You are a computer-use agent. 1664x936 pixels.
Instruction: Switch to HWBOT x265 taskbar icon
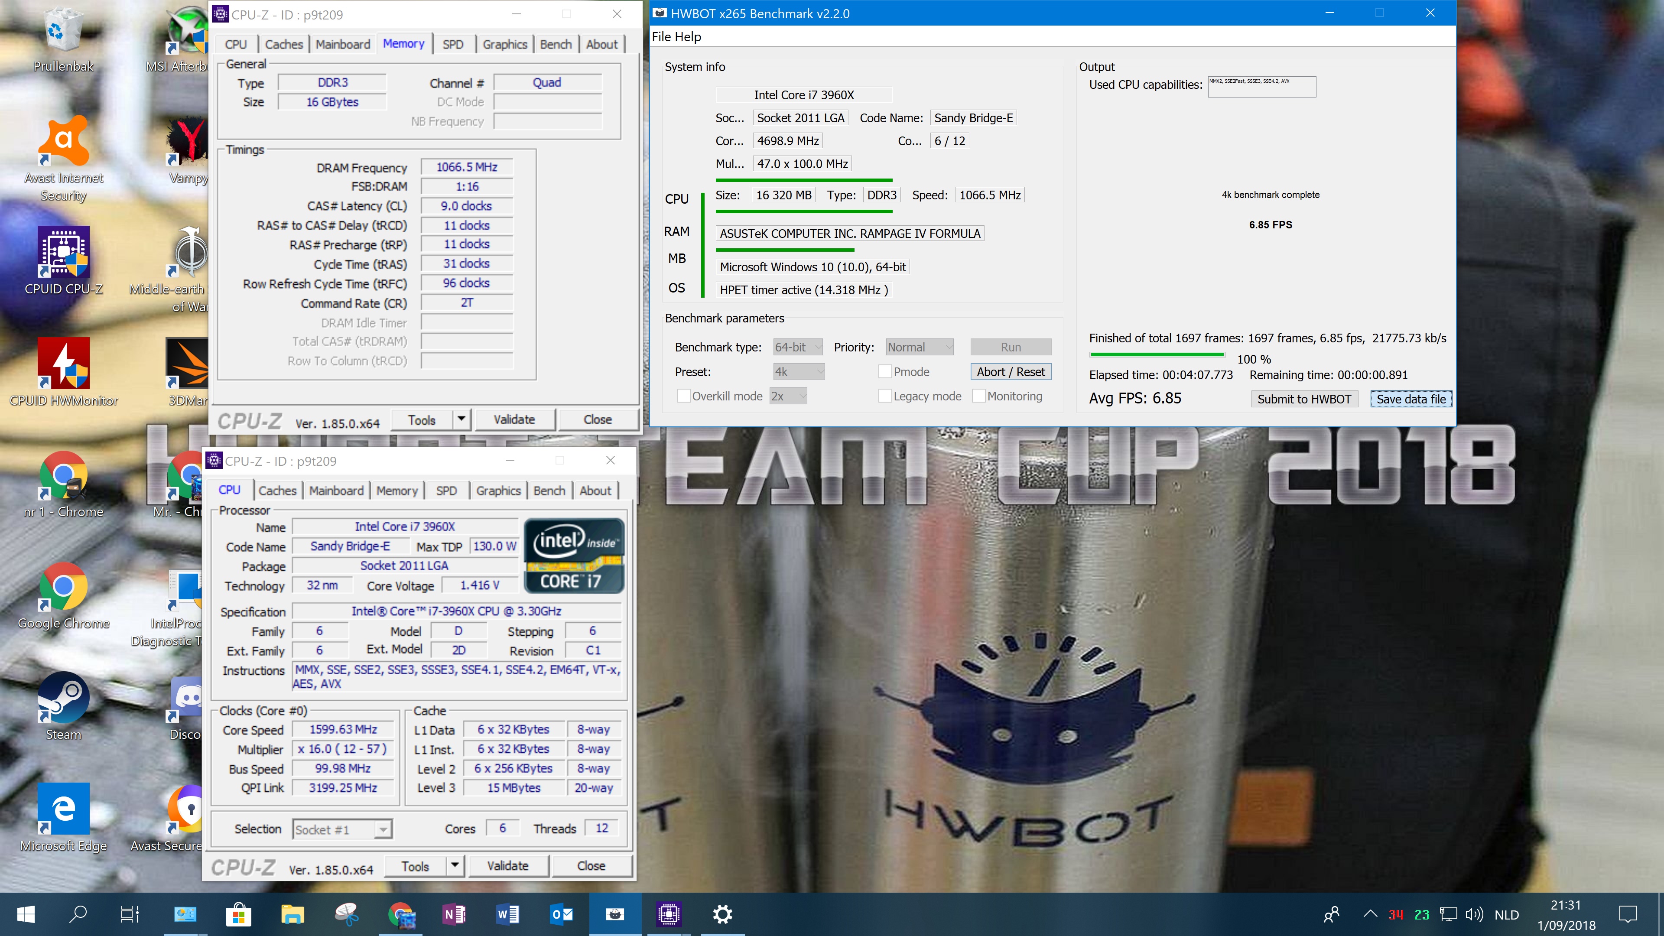615,915
